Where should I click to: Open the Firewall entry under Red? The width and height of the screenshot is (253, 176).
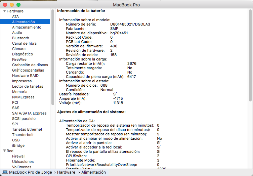[x=18, y=156]
